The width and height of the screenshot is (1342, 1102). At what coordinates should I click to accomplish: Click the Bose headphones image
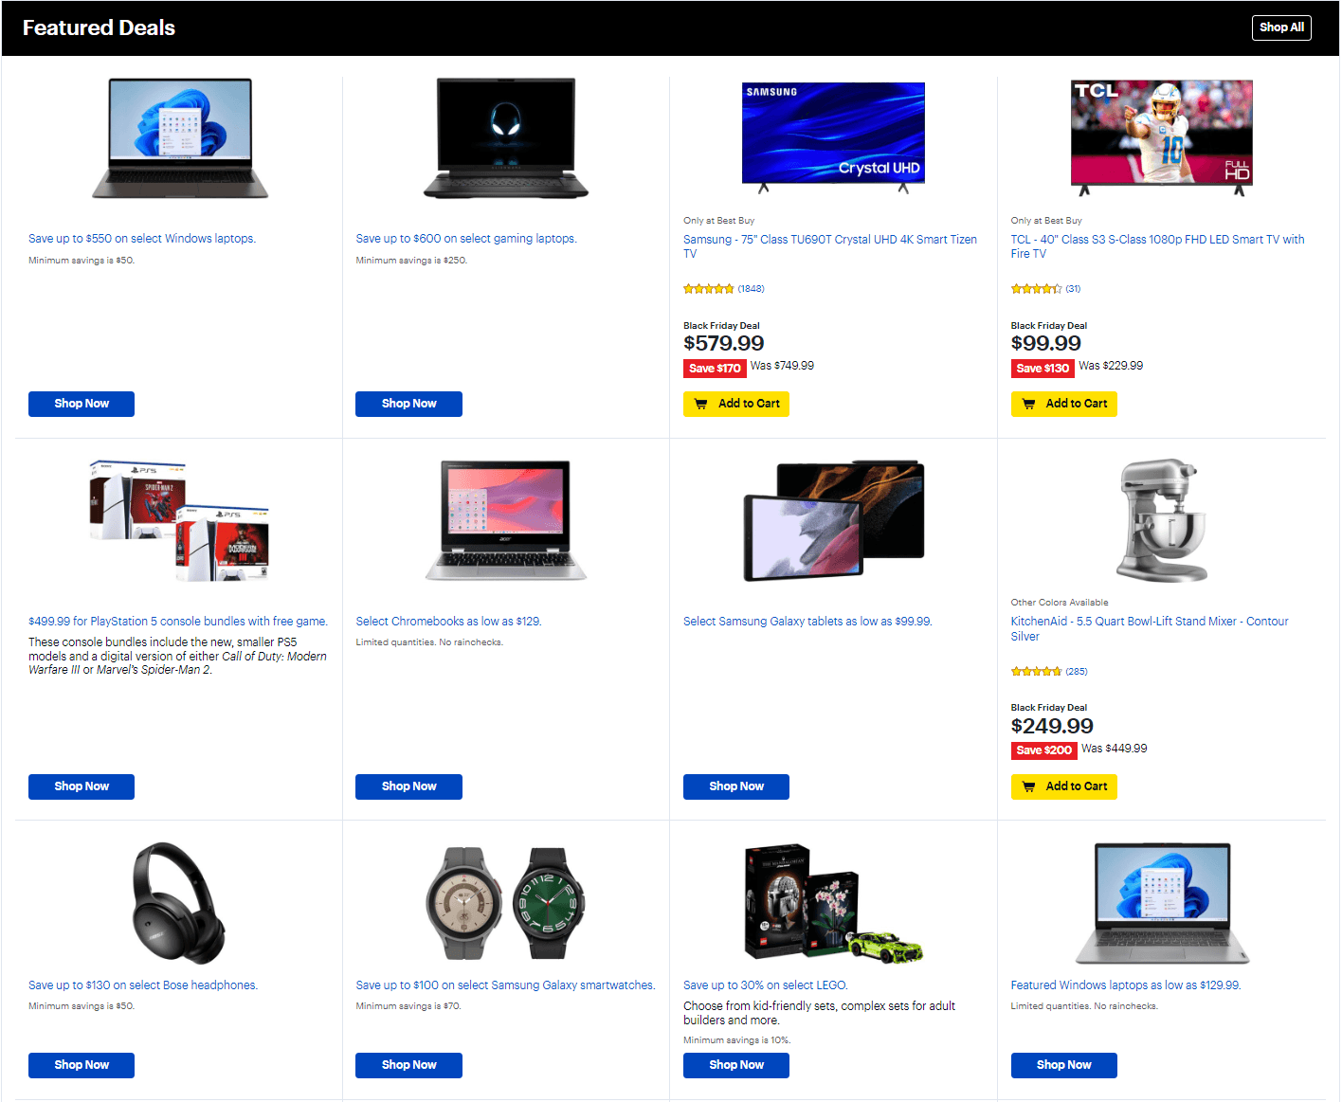[179, 903]
